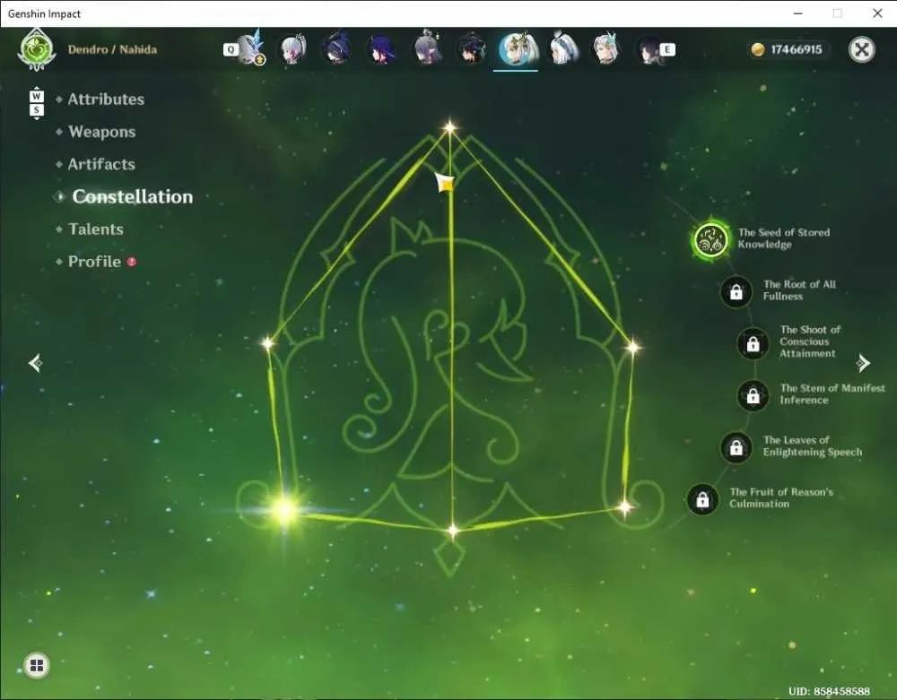The width and height of the screenshot is (897, 700).
Task: Open the Artifacts section
Action: [101, 165]
